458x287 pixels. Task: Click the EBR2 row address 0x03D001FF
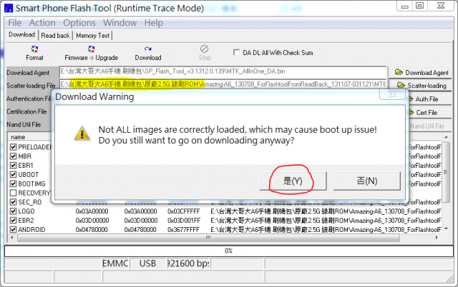point(184,221)
